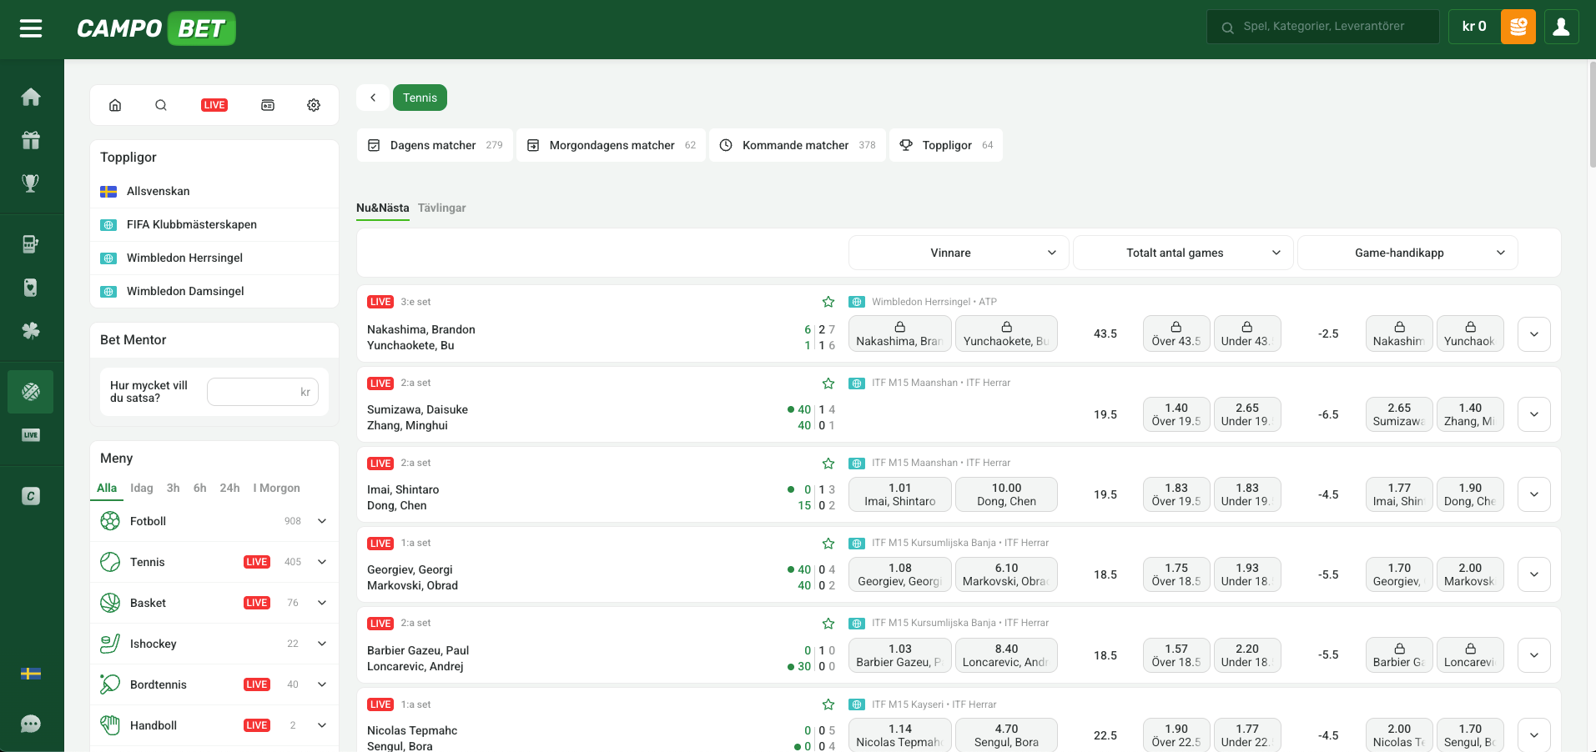This screenshot has width=1596, height=752.
Task: Switch to the Tävlingar tab
Action: click(441, 208)
